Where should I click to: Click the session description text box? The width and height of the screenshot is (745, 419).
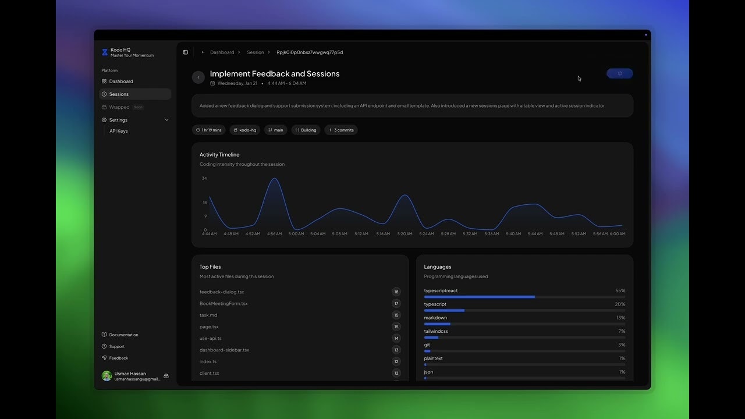point(412,106)
